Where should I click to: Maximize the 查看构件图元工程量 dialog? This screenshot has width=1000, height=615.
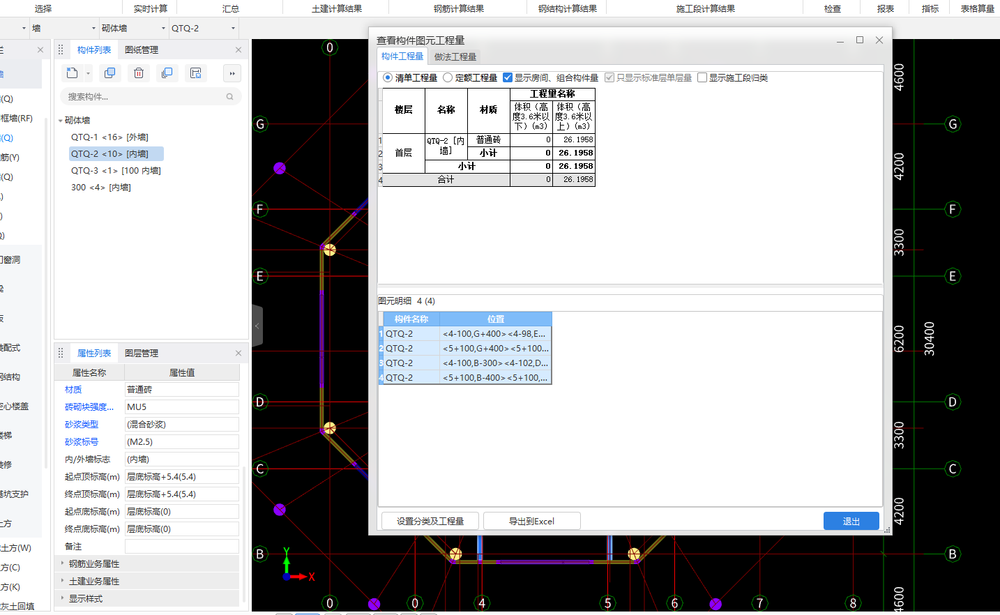pos(860,40)
